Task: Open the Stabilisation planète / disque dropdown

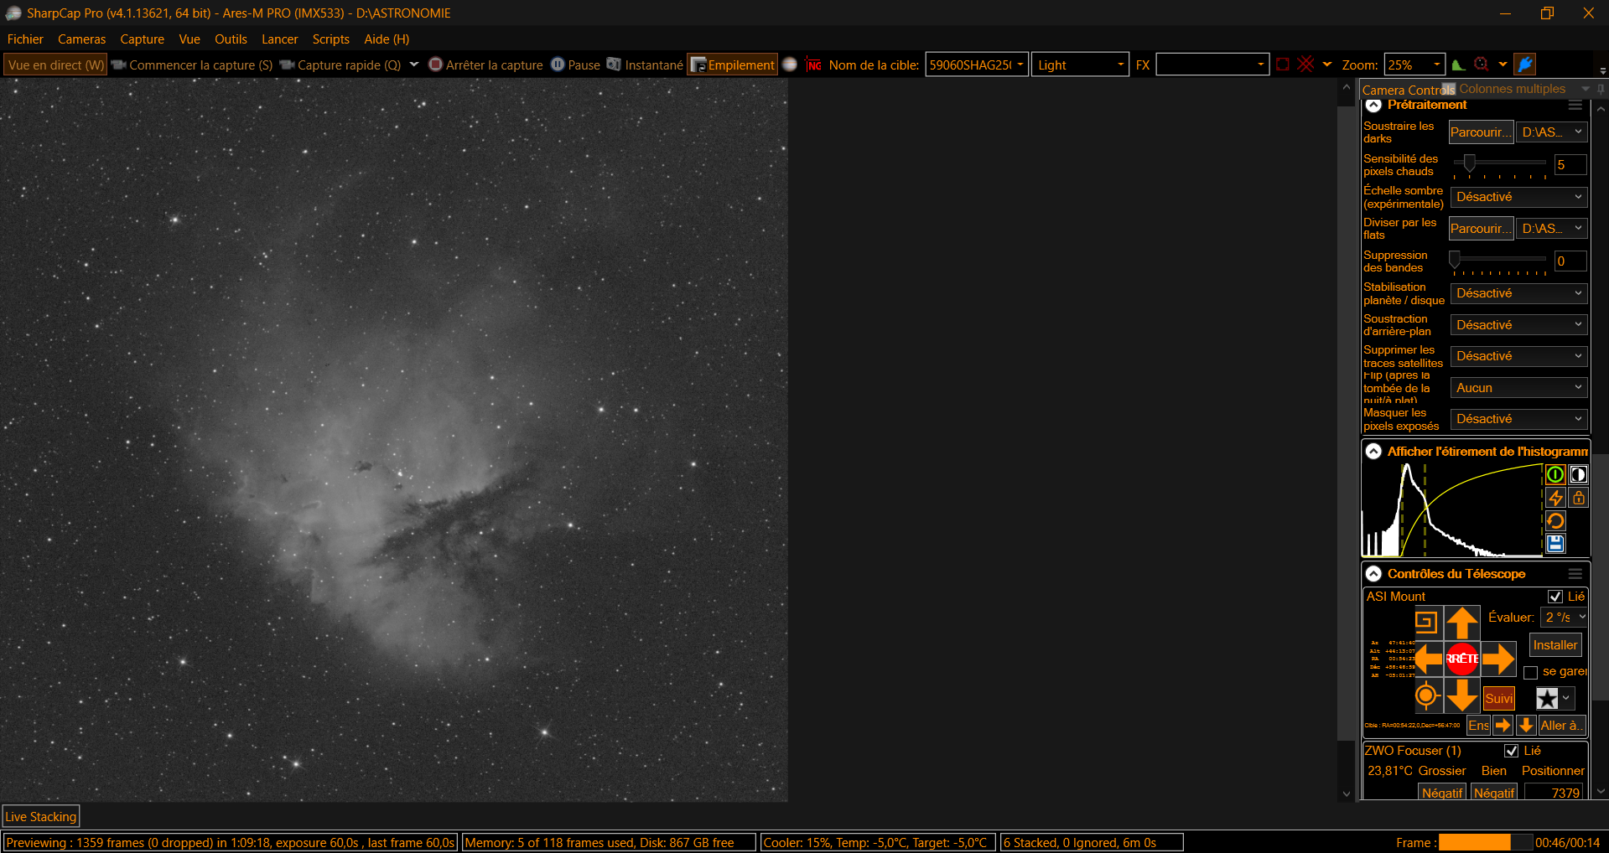Action: [x=1519, y=293]
